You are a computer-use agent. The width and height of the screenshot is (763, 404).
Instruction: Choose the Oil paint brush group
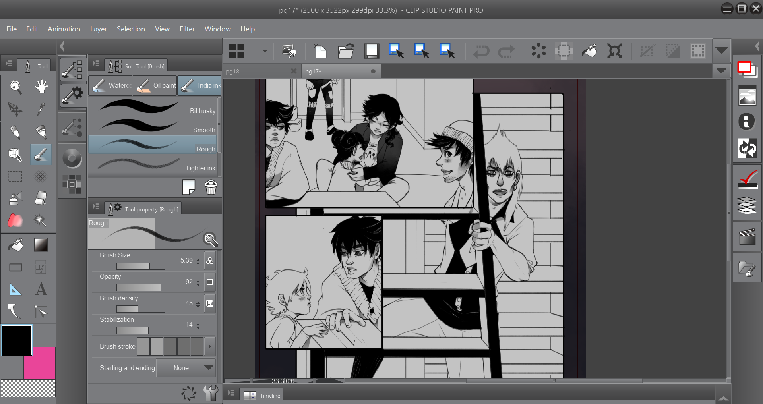coord(155,85)
